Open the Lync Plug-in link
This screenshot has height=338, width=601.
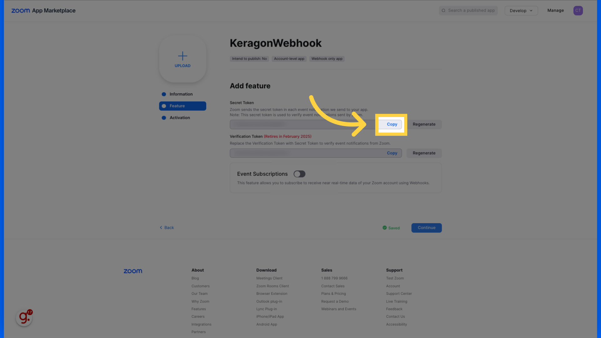tap(266, 309)
